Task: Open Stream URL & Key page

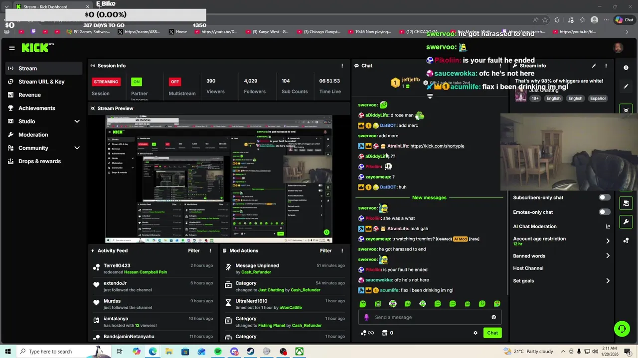Action: (44, 82)
